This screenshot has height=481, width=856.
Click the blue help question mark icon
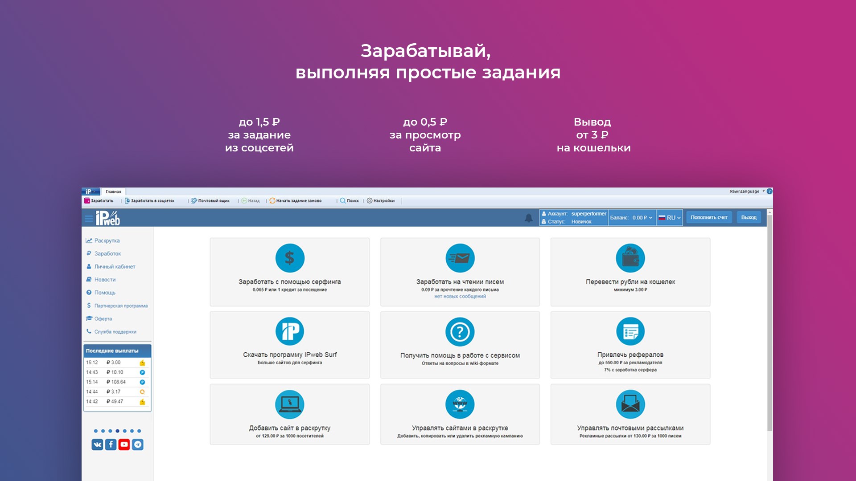coord(770,192)
